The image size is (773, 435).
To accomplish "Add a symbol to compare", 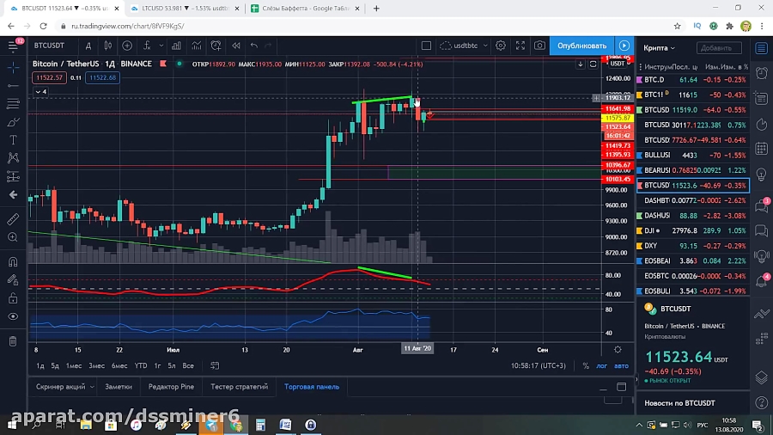I will pos(127,46).
